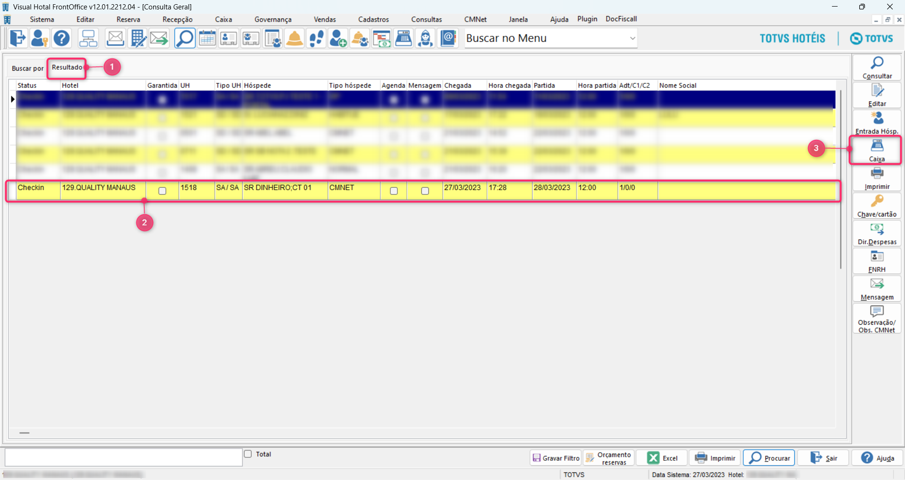The height and width of the screenshot is (480, 905).
Task: Switch to the Buscar por tab
Action: point(27,68)
